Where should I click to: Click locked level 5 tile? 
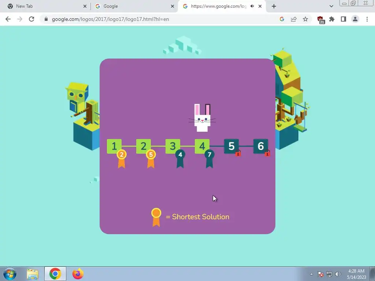[231, 146]
